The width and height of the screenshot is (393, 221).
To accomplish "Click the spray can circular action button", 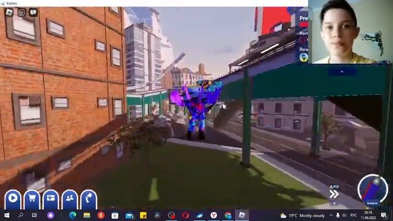I will 373,190.
